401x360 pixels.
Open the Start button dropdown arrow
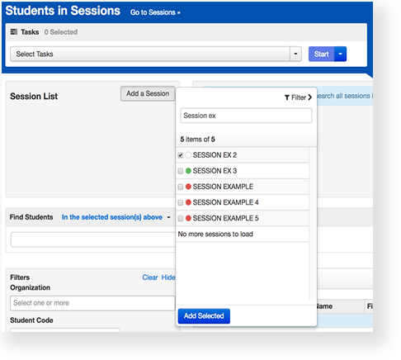(340, 54)
